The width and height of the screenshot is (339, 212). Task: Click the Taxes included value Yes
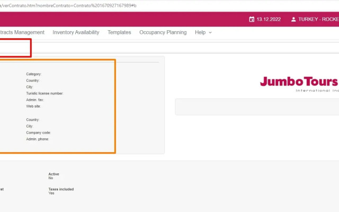[51, 193]
